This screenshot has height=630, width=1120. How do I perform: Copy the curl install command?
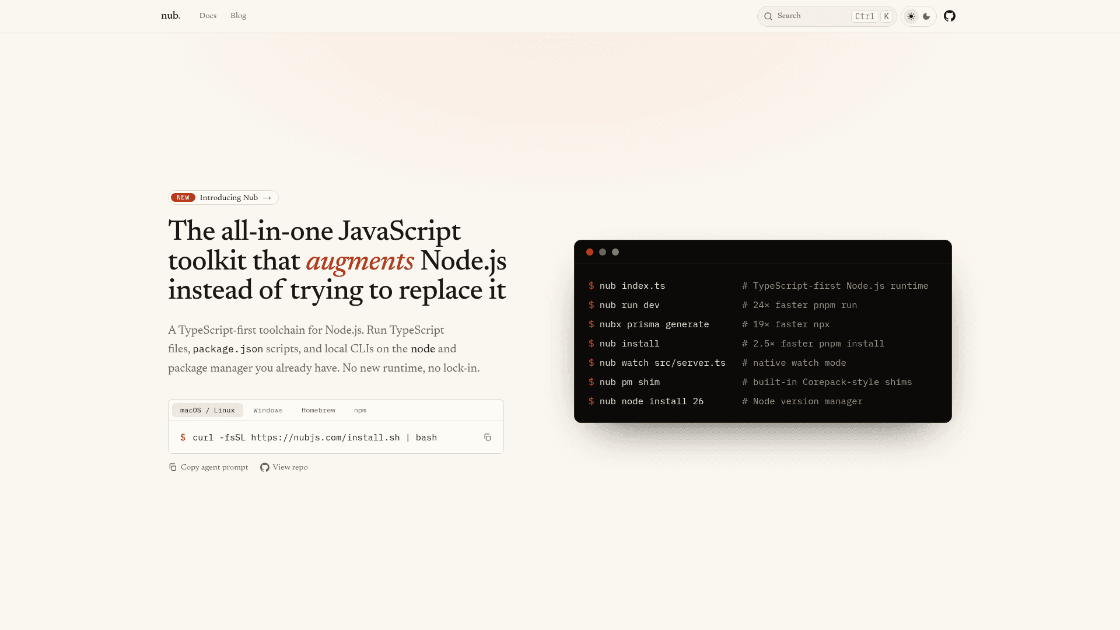tap(488, 437)
